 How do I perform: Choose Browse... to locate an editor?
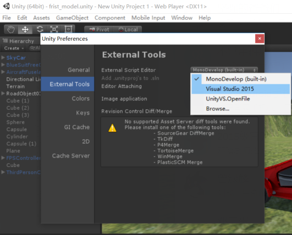(x=241, y=109)
